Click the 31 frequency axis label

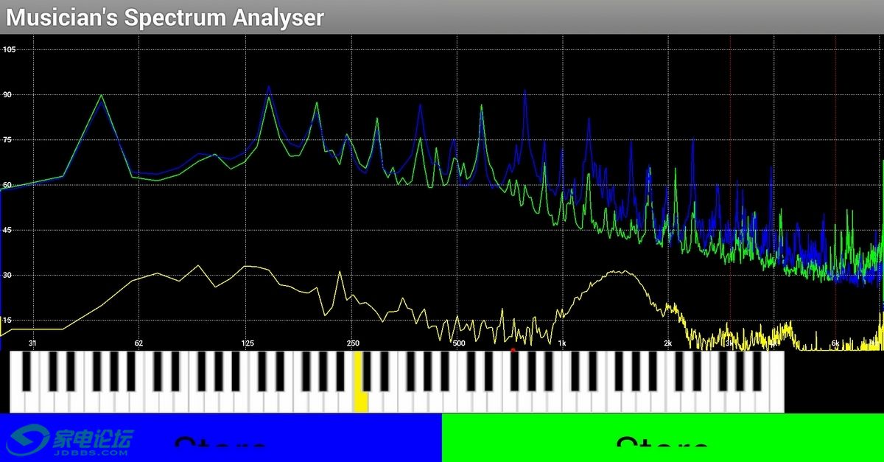tap(32, 343)
